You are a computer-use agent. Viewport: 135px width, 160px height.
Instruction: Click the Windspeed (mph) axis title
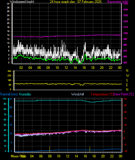(22, 1)
